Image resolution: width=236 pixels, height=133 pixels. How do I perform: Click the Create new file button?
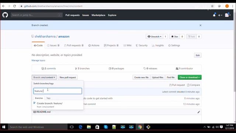141,77
